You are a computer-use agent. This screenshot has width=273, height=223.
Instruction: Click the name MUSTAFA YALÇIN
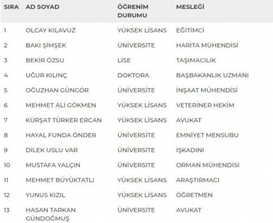(53, 165)
